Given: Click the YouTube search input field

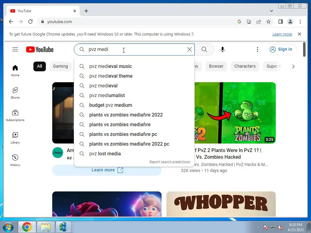Looking at the screenshot, I should (x=134, y=49).
